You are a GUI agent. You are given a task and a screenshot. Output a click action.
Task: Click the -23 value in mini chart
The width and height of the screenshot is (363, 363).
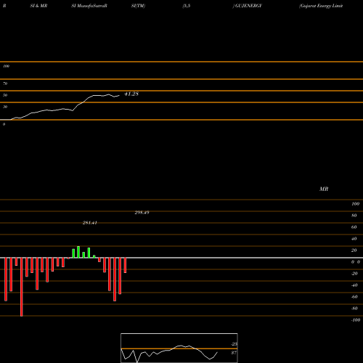pos(234,344)
